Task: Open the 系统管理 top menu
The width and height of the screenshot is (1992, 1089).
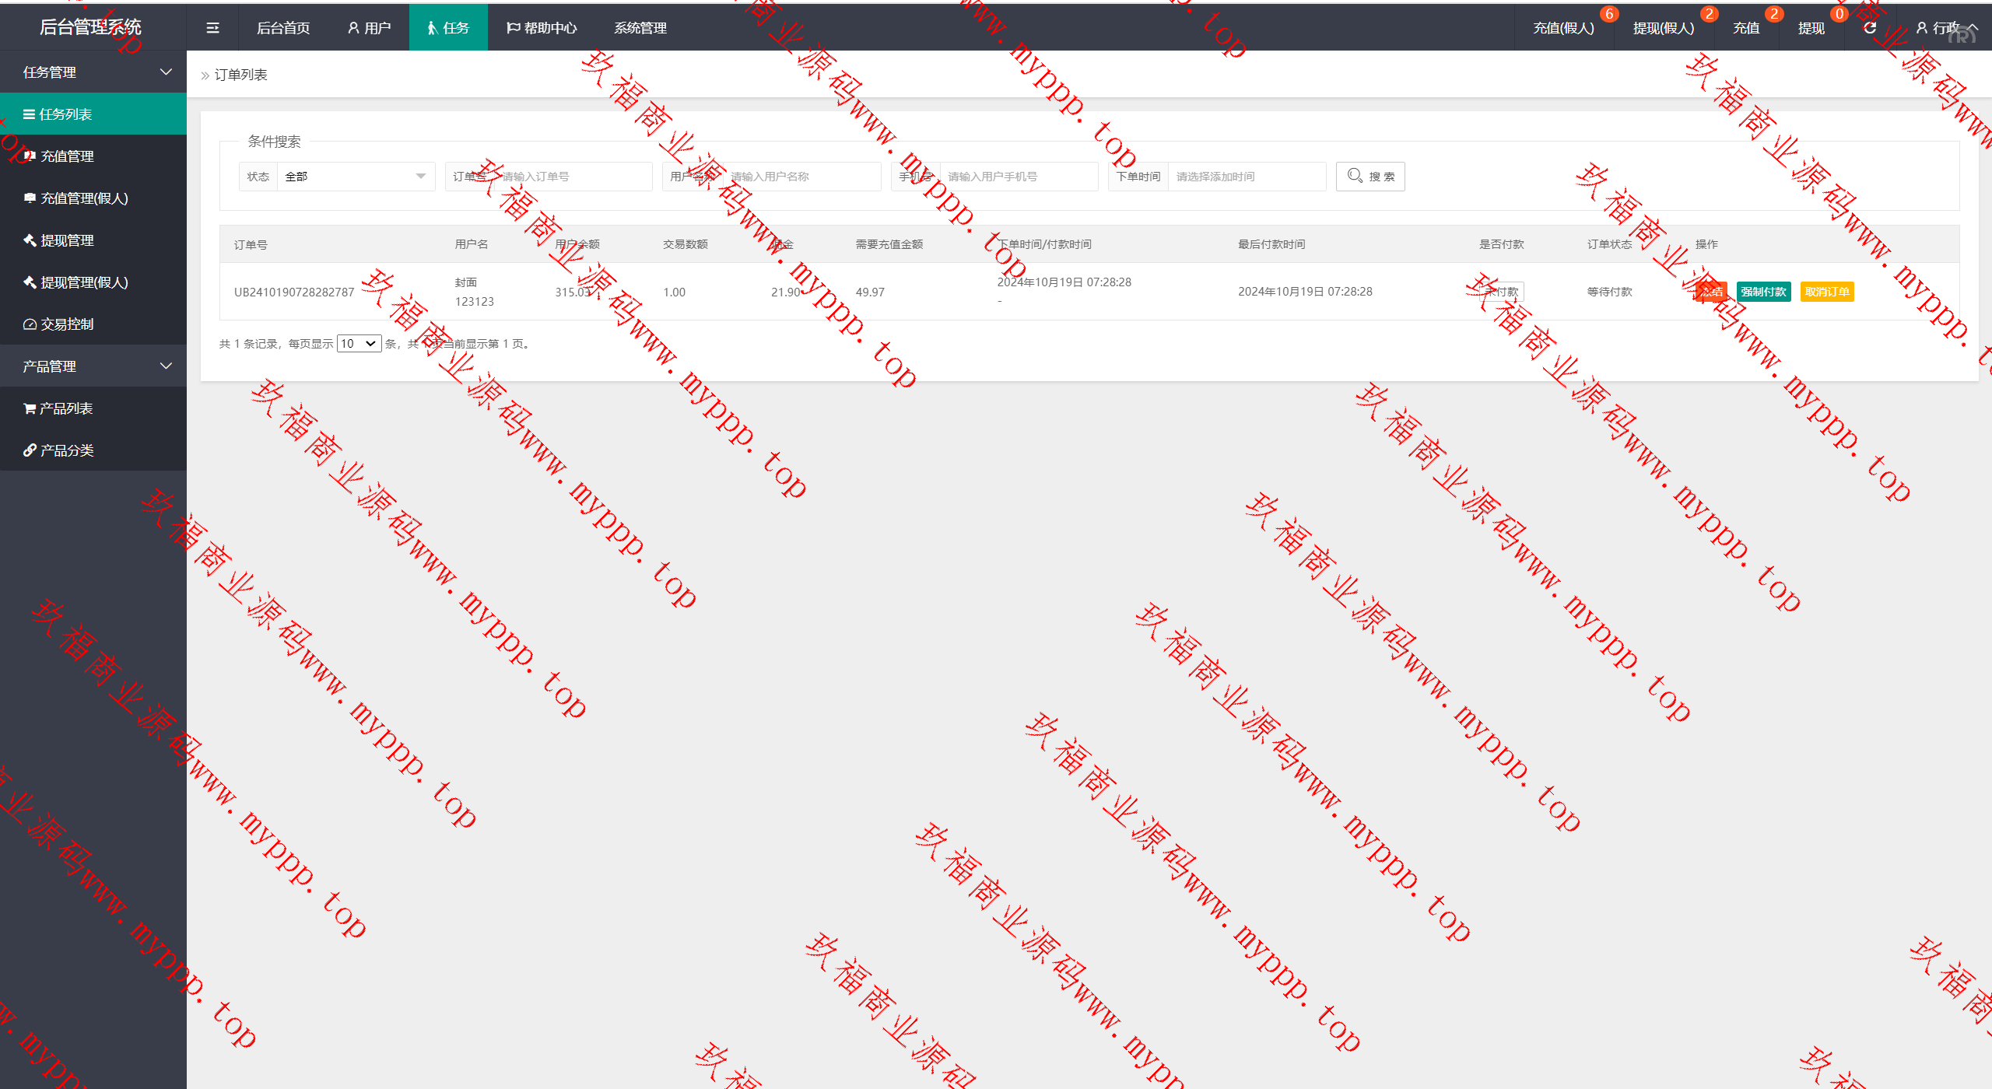Action: click(x=640, y=28)
